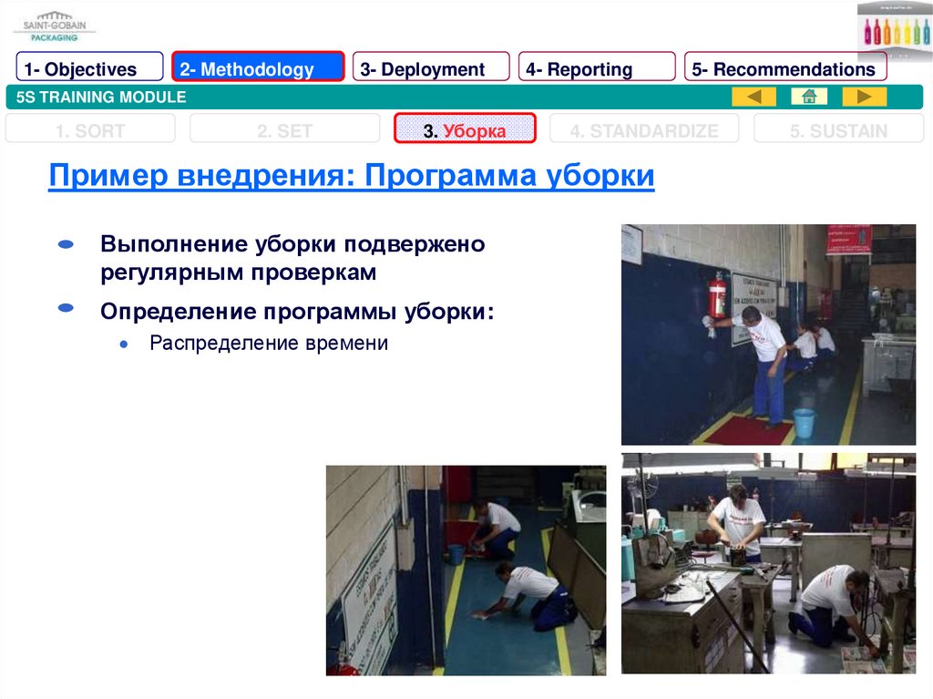
Task: Select the 2- Methodology tab
Action: (x=258, y=68)
